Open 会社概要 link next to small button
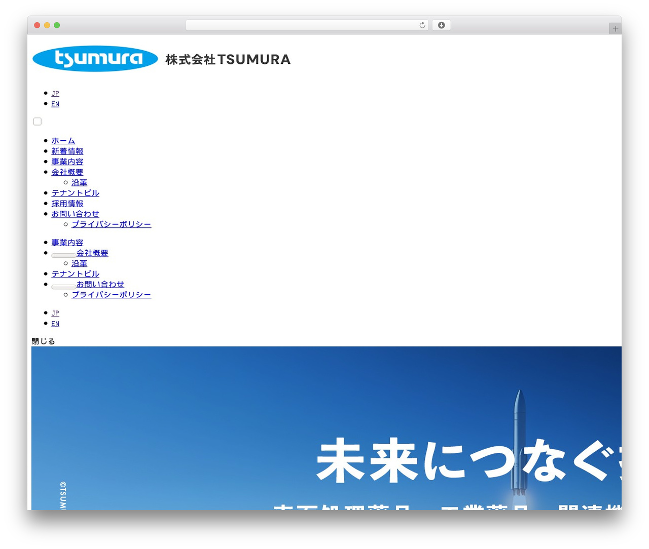Viewport: 649px width, 549px height. coord(92,253)
